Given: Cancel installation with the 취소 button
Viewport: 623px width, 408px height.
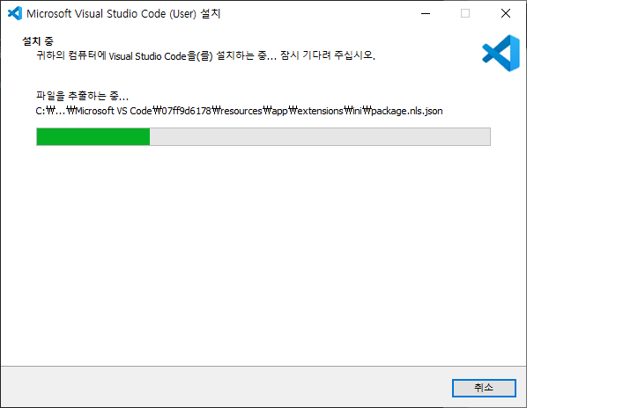Looking at the screenshot, I should coord(484,388).
